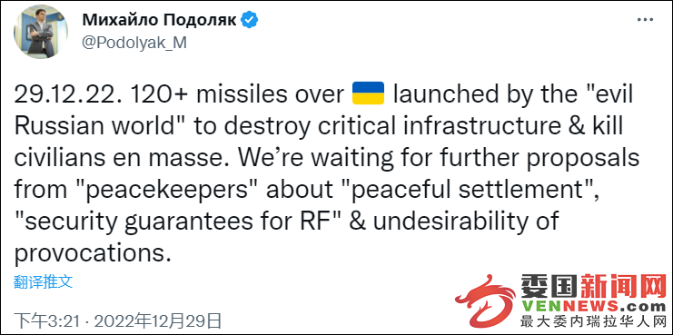Viewport: 673px width, 335px height.
Task: Click the 翻译推文 translate tweet link
Action: (x=43, y=281)
